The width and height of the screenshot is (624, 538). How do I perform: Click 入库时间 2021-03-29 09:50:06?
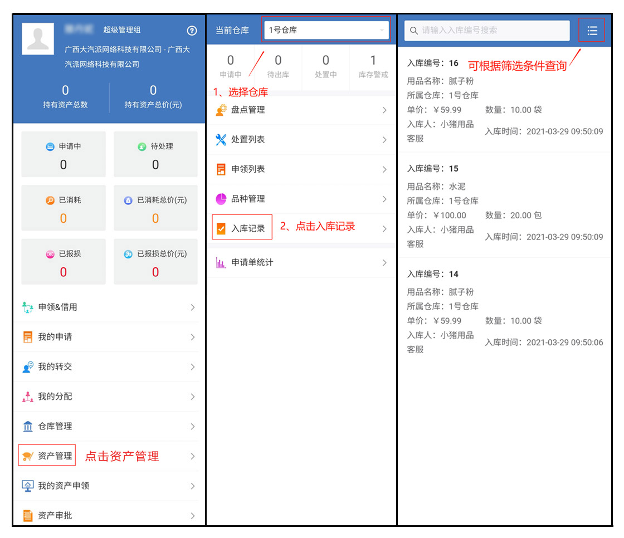544,343
